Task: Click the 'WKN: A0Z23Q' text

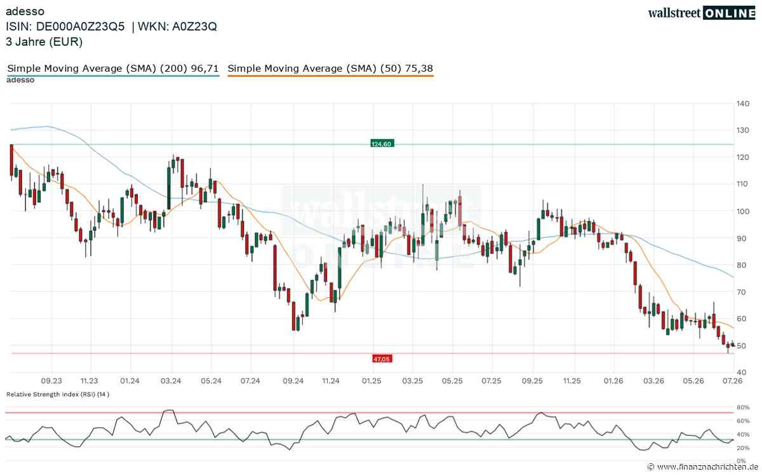Action: click(x=178, y=27)
